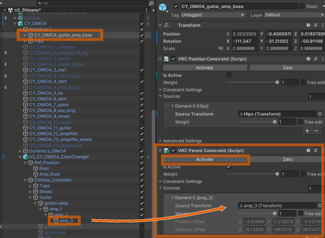The width and height of the screenshot is (325, 238).
Task: Click the Weight slider for Hips source
Action: (257, 122)
